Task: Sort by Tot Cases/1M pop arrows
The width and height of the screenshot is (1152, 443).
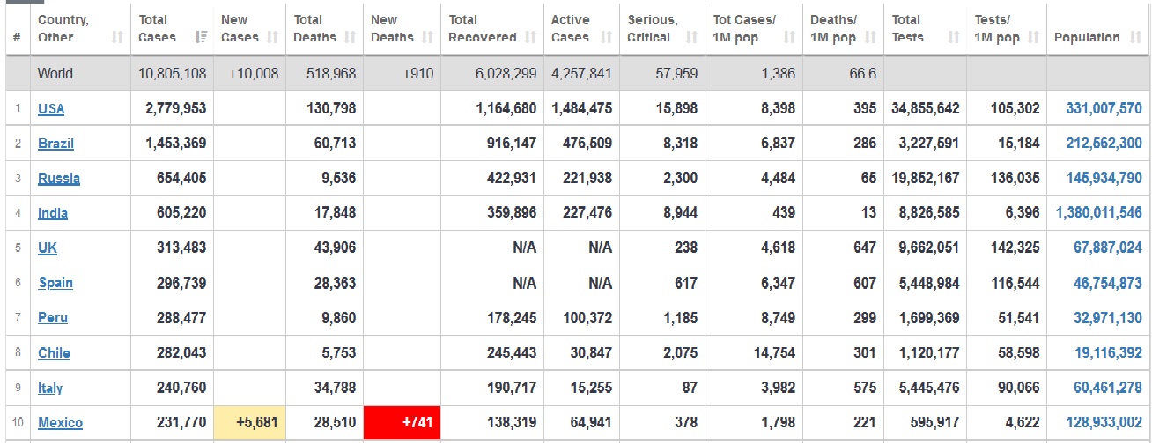Action: click(789, 38)
